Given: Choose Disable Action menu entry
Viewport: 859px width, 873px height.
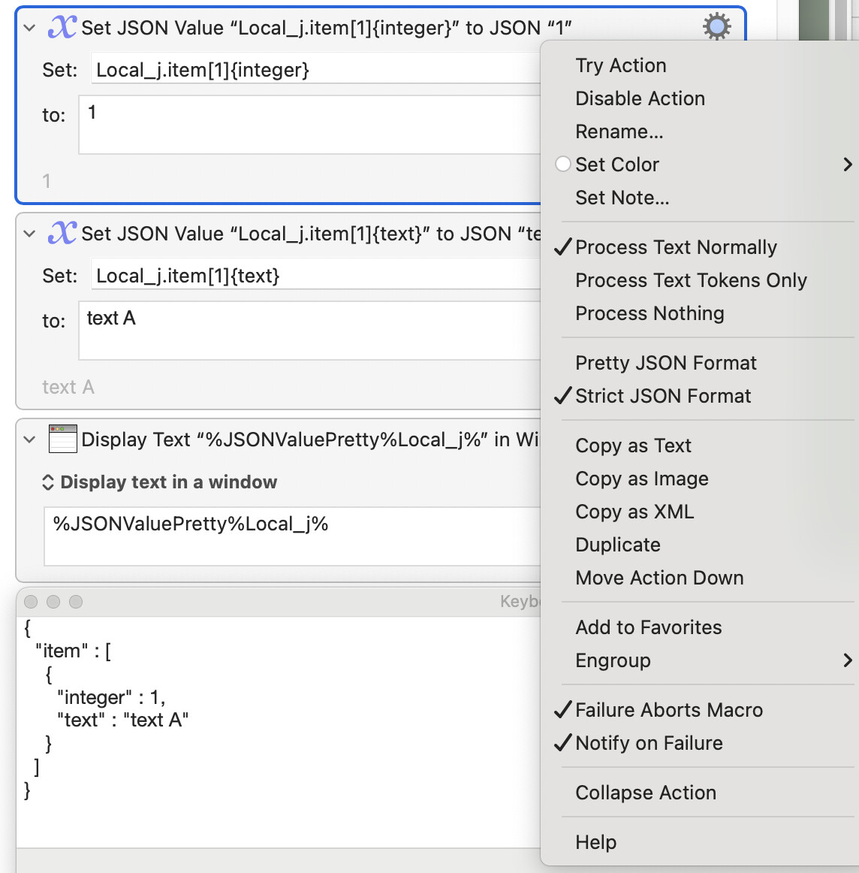Looking at the screenshot, I should tap(640, 98).
